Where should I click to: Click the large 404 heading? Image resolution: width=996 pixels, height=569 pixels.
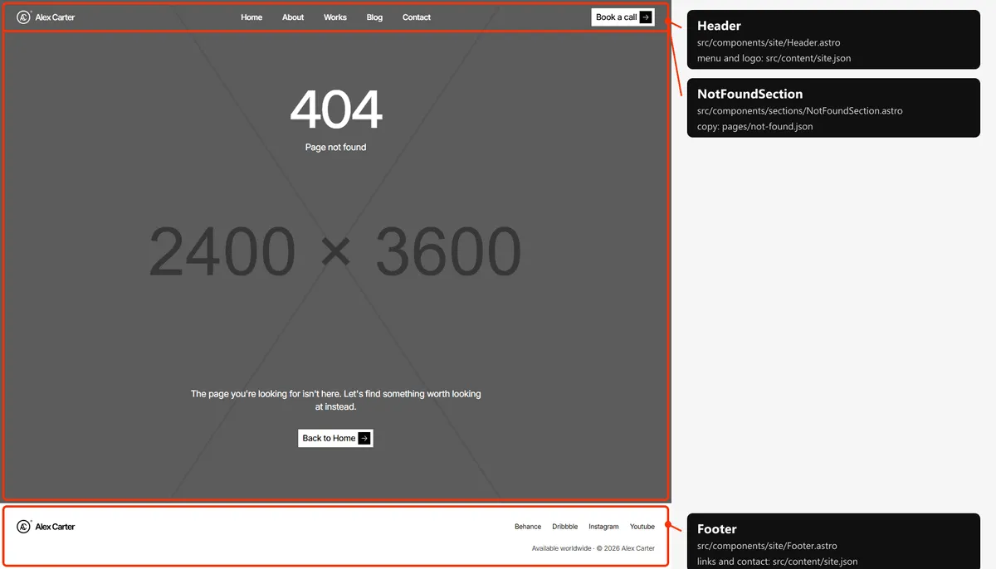335,109
